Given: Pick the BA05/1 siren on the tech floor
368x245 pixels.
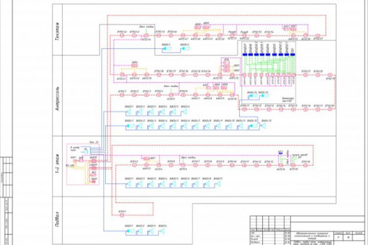Looking at the screenshot, I should pos(167,48).
